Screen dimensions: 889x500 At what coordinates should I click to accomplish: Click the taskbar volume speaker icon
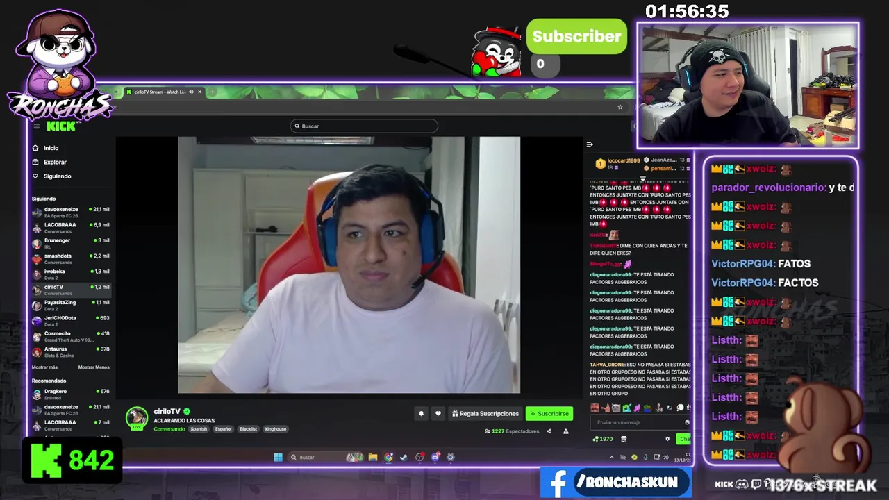coord(665,457)
